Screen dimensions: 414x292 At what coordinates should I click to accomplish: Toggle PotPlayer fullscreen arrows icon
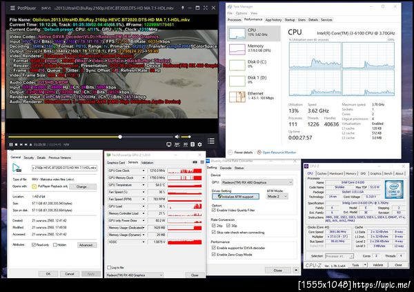206,8
